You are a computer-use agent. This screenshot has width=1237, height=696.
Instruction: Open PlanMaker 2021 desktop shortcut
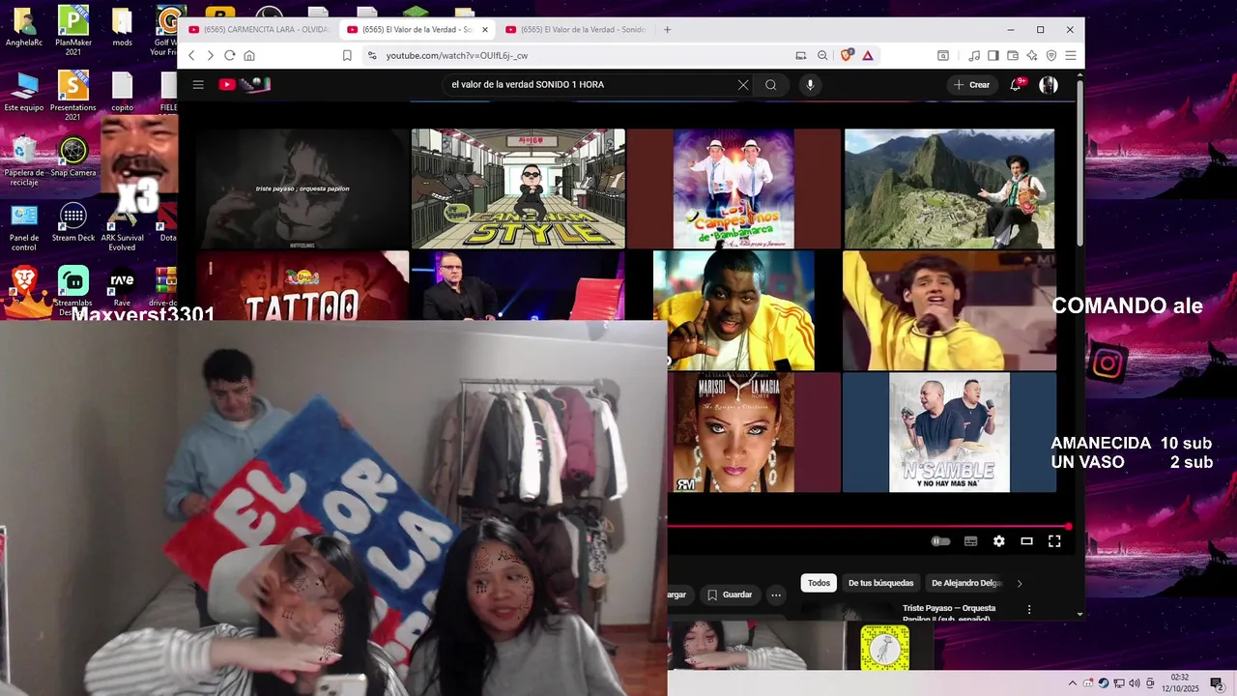pyautogui.click(x=72, y=32)
